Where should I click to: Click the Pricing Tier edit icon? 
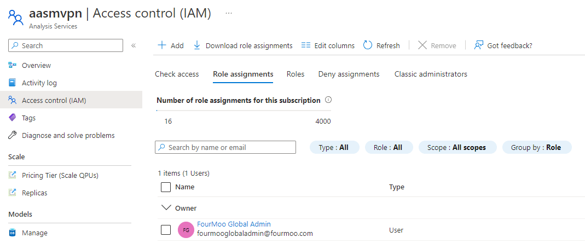(x=12, y=175)
